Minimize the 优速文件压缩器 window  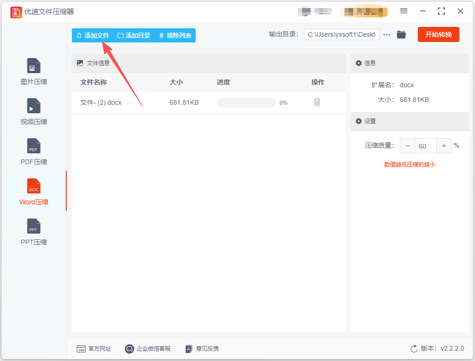423,11
